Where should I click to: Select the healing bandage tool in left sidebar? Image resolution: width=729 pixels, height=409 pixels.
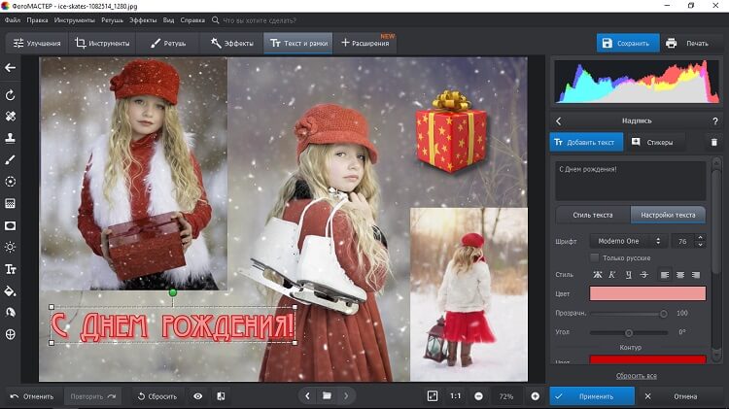(11, 116)
